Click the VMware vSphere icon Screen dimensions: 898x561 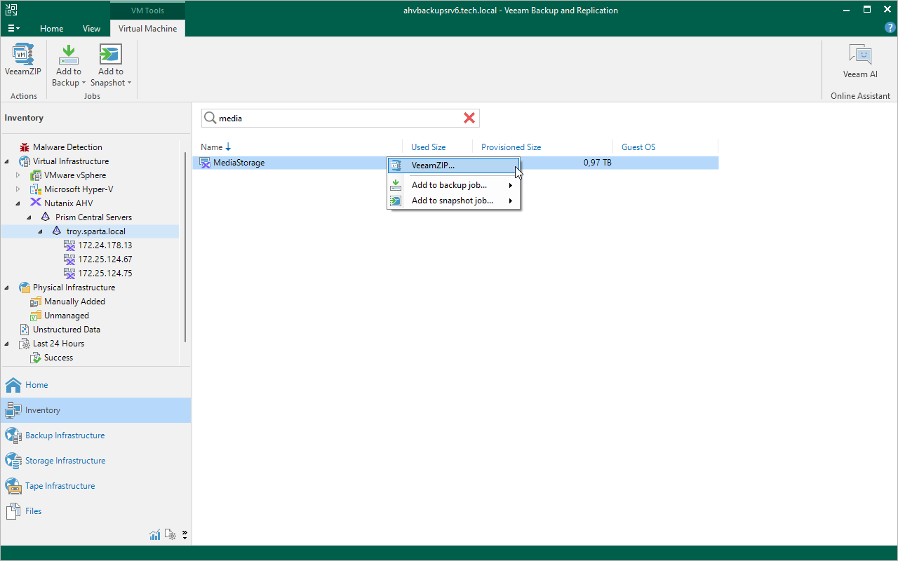tap(36, 175)
